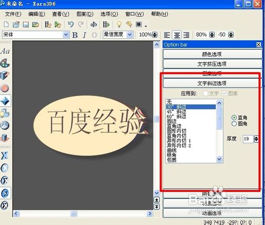Select the third circled X sidebar icon

tap(5, 180)
